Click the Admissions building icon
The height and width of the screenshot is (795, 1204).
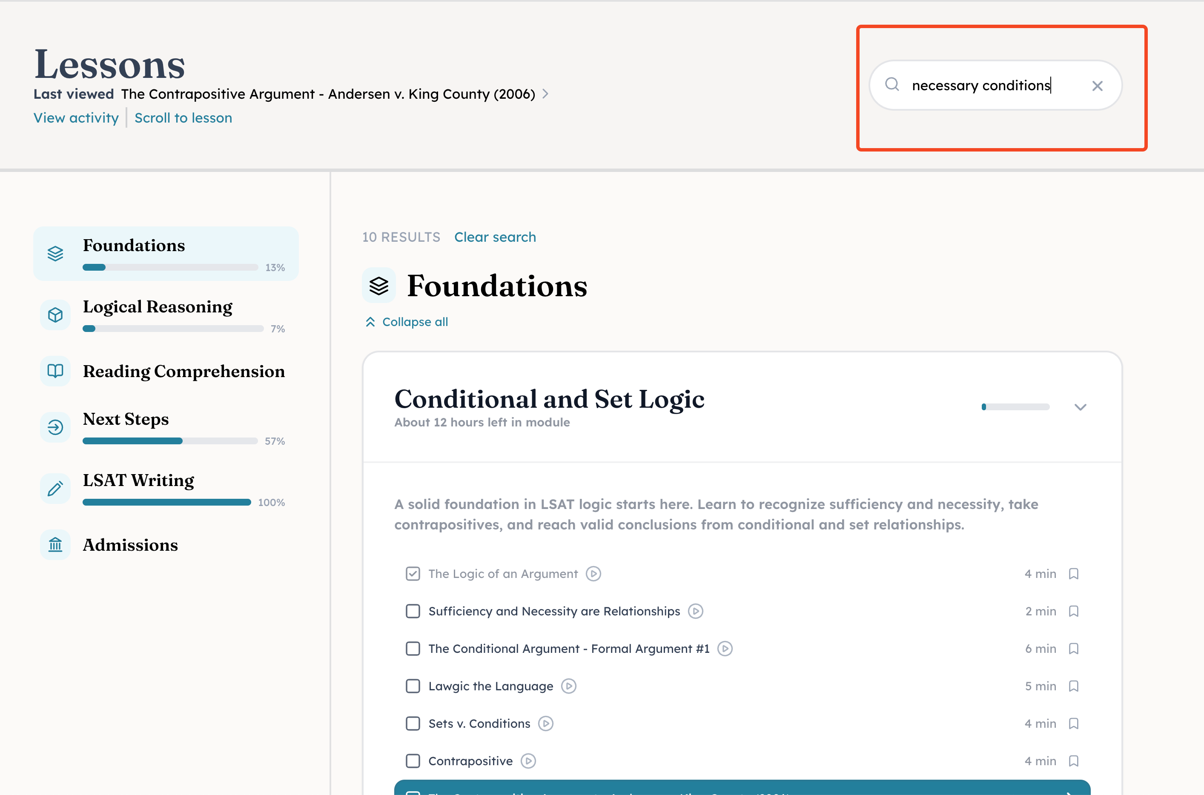coord(55,545)
